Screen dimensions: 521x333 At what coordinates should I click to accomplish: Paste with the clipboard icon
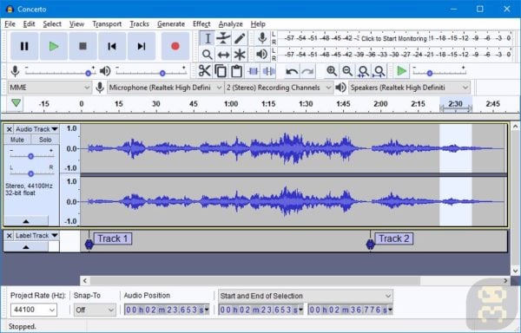pos(236,71)
